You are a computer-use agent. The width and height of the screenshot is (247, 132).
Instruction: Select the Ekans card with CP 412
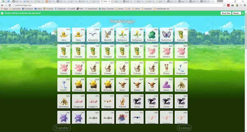coord(166,85)
